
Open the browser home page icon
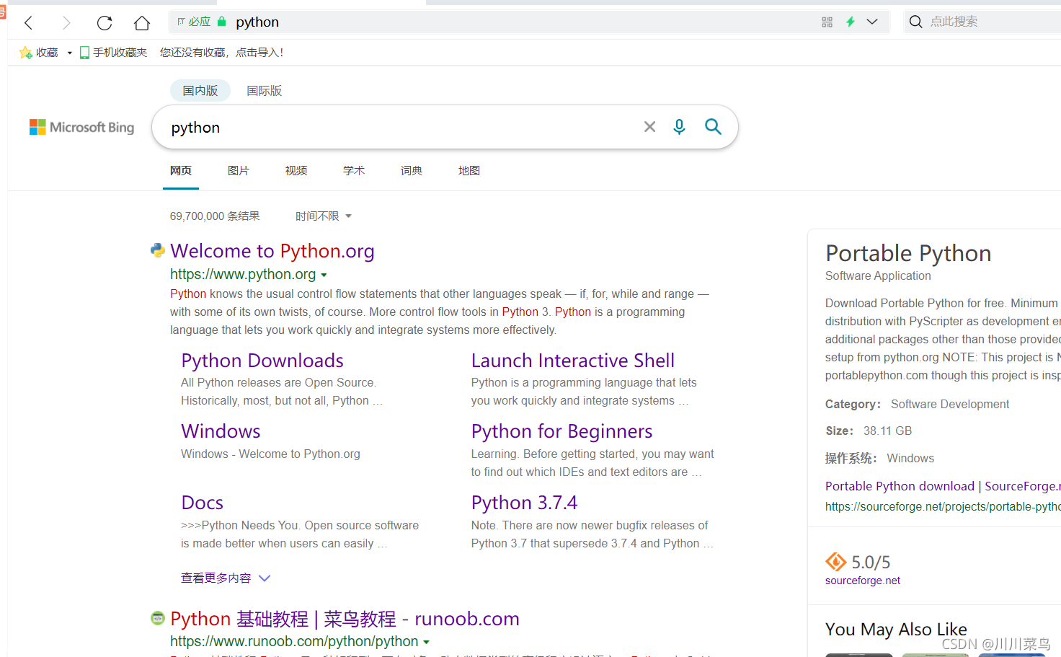142,23
